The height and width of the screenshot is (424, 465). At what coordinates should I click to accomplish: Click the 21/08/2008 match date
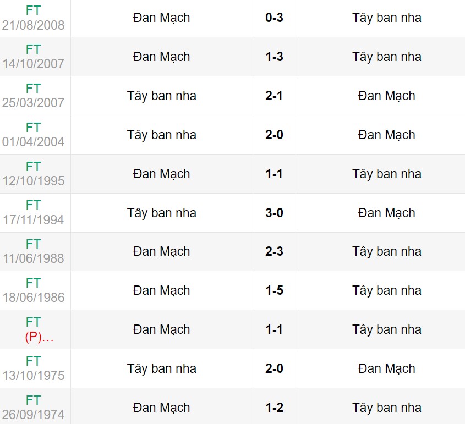(33, 25)
